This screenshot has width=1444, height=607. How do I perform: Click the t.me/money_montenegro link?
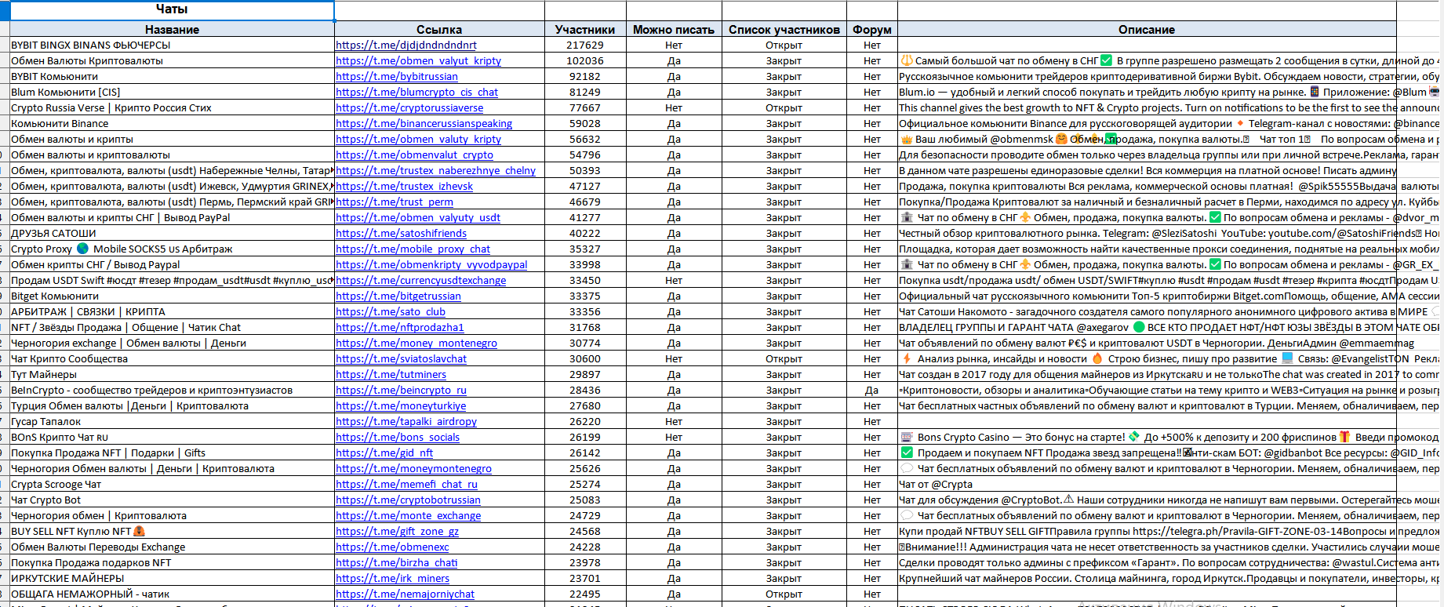416,343
